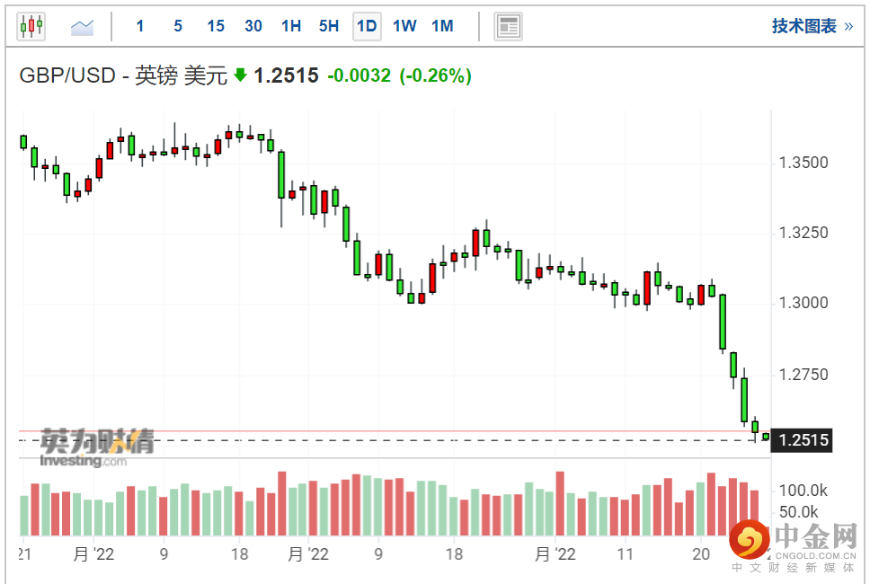The width and height of the screenshot is (870, 584).
Task: Select the 5-minute timeframe
Action: (x=178, y=26)
